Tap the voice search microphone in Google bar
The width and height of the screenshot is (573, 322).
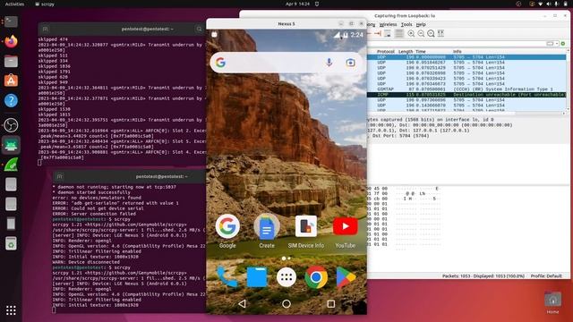click(329, 63)
